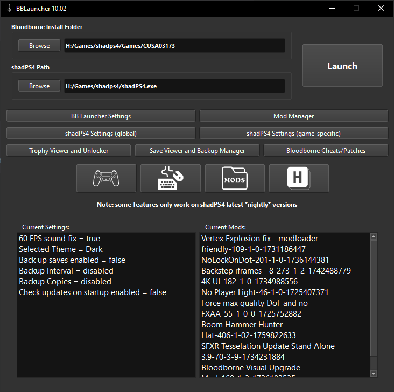Click the Current Mods scrollbar up arrow
Viewport: 394px width, 392px height.
(374, 236)
